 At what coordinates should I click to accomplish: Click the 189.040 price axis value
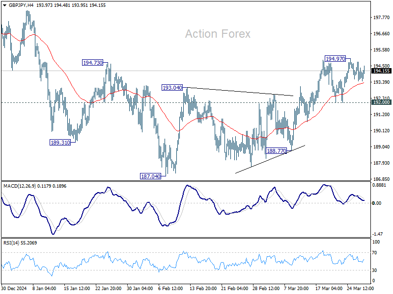coord(382,147)
